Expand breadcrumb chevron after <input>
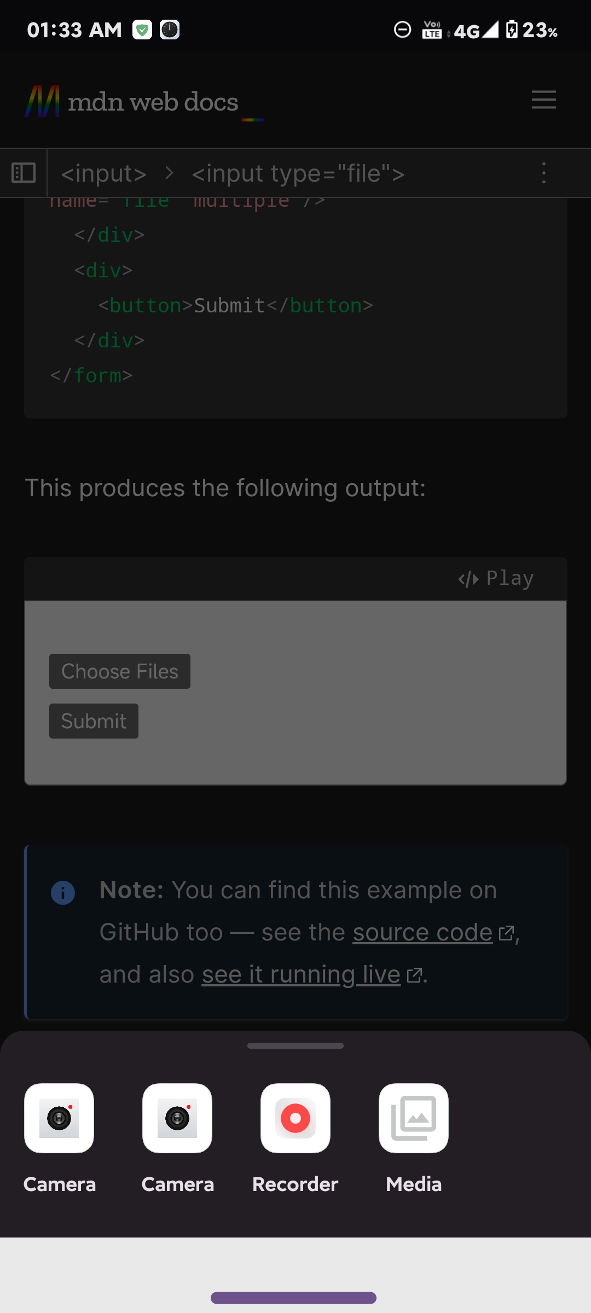 click(x=169, y=173)
